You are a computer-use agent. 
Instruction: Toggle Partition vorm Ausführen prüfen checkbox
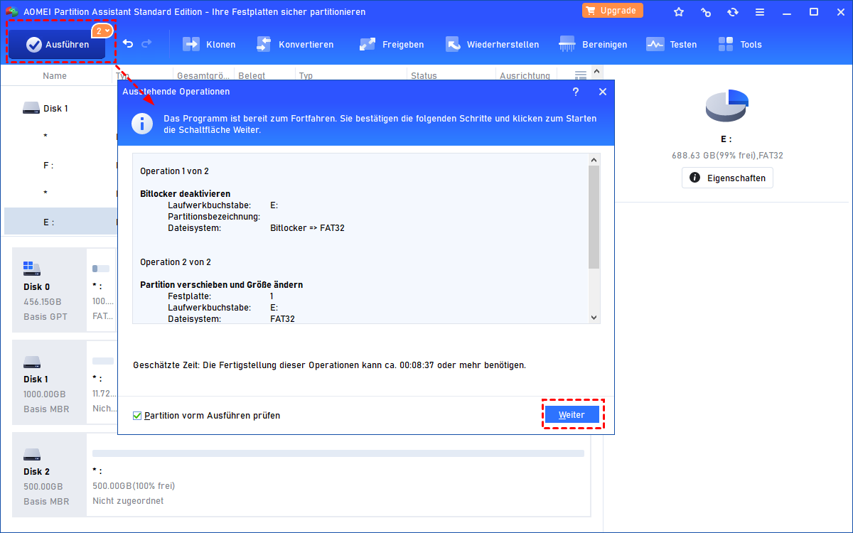click(138, 416)
